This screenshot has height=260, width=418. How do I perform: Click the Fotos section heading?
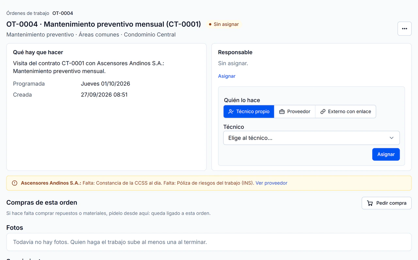point(15,228)
